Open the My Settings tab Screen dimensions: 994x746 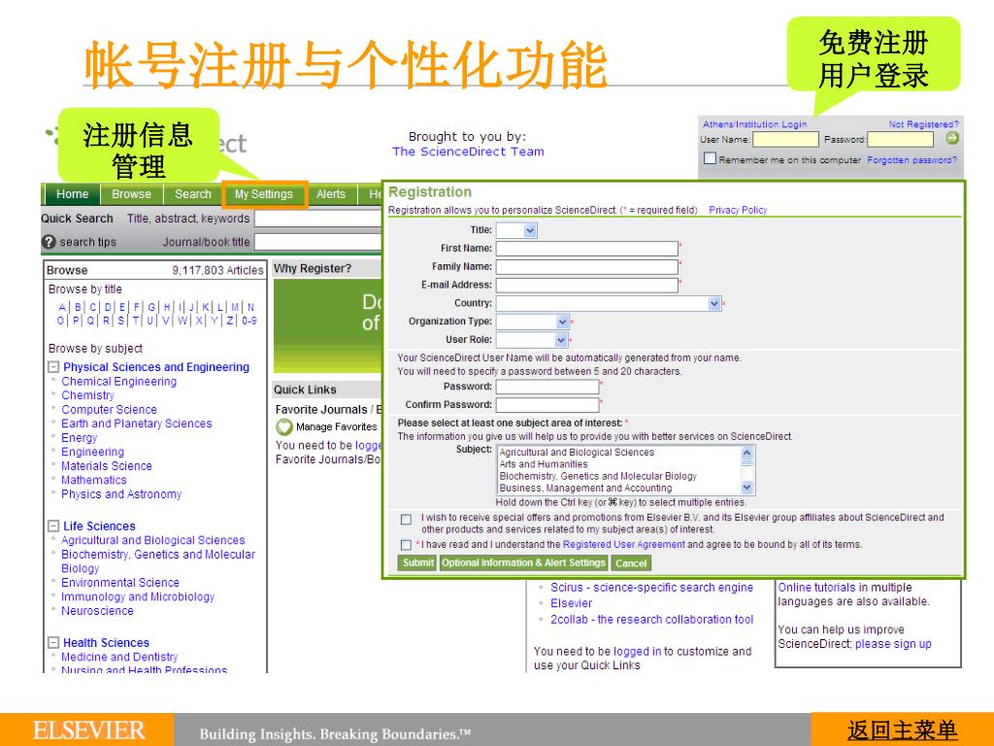264,194
